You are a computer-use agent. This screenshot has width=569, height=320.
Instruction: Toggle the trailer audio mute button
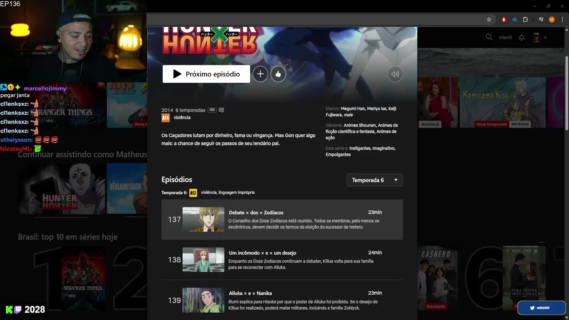tap(395, 74)
